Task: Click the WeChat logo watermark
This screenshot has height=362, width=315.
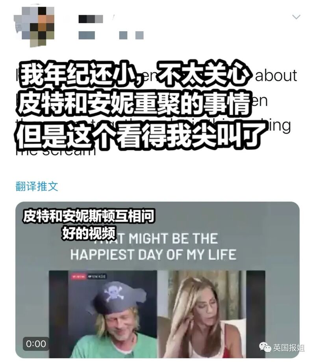Action: [x=265, y=347]
